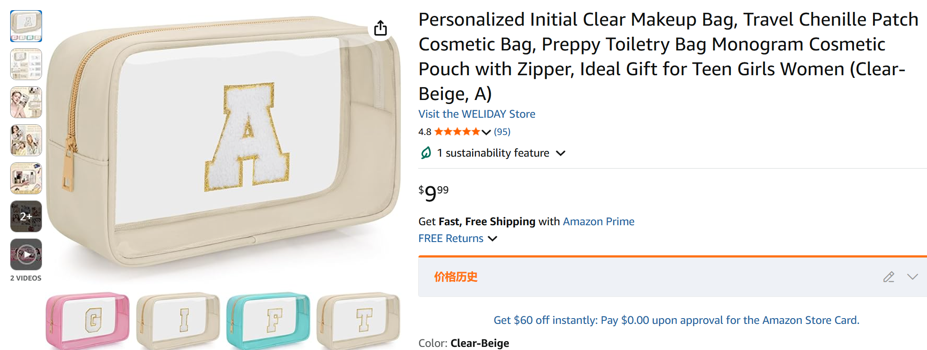Open the Amazon Prime link
This screenshot has width=927, height=350.
(598, 222)
